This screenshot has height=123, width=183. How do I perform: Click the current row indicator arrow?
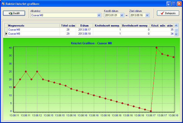[6, 34]
